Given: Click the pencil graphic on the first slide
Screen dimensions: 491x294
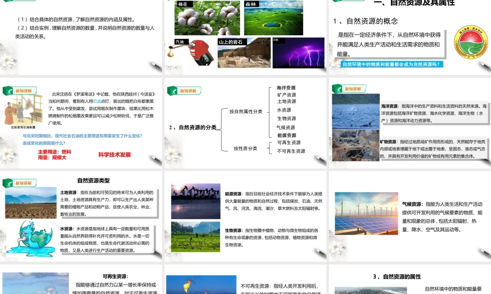Looking at the screenshot, I should click(x=155, y=65).
